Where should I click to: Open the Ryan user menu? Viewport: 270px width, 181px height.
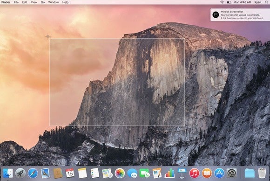(257, 2)
